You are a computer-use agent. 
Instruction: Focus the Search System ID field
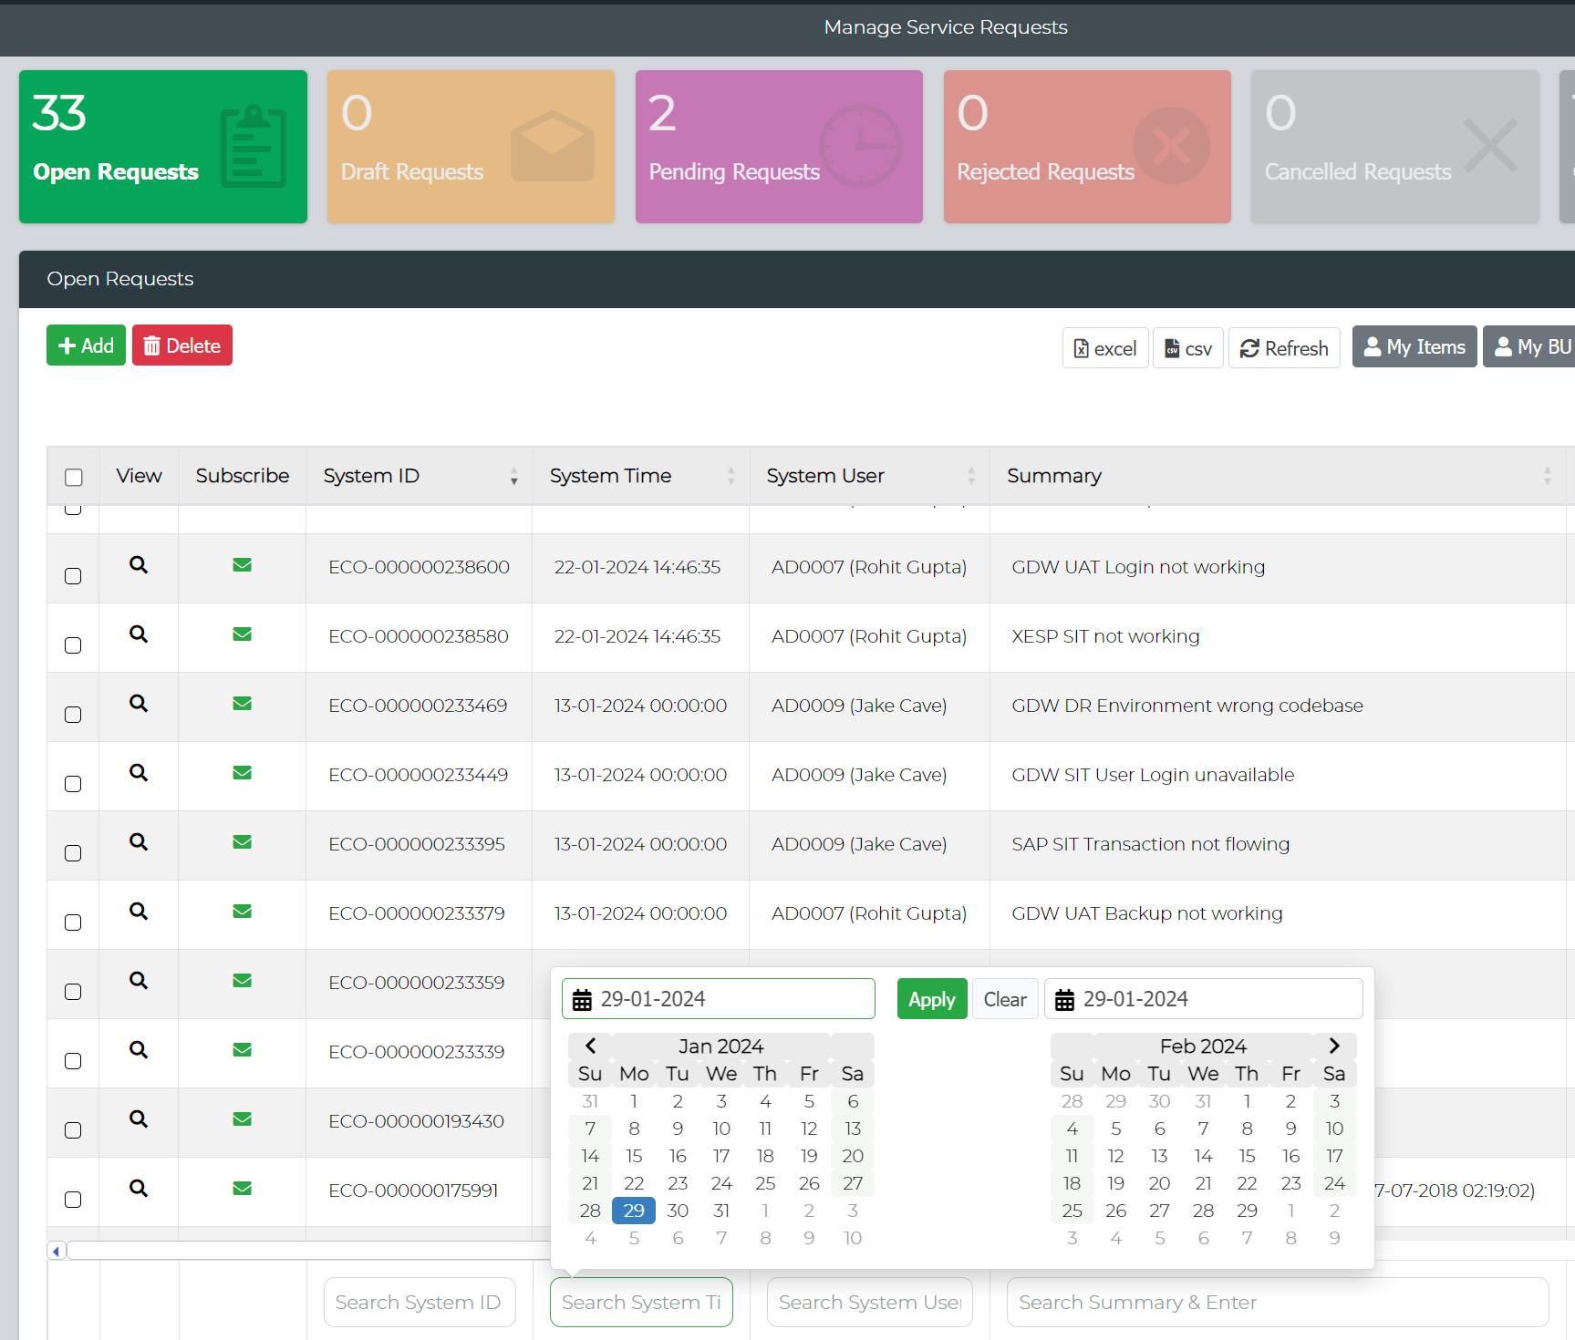(x=420, y=1302)
